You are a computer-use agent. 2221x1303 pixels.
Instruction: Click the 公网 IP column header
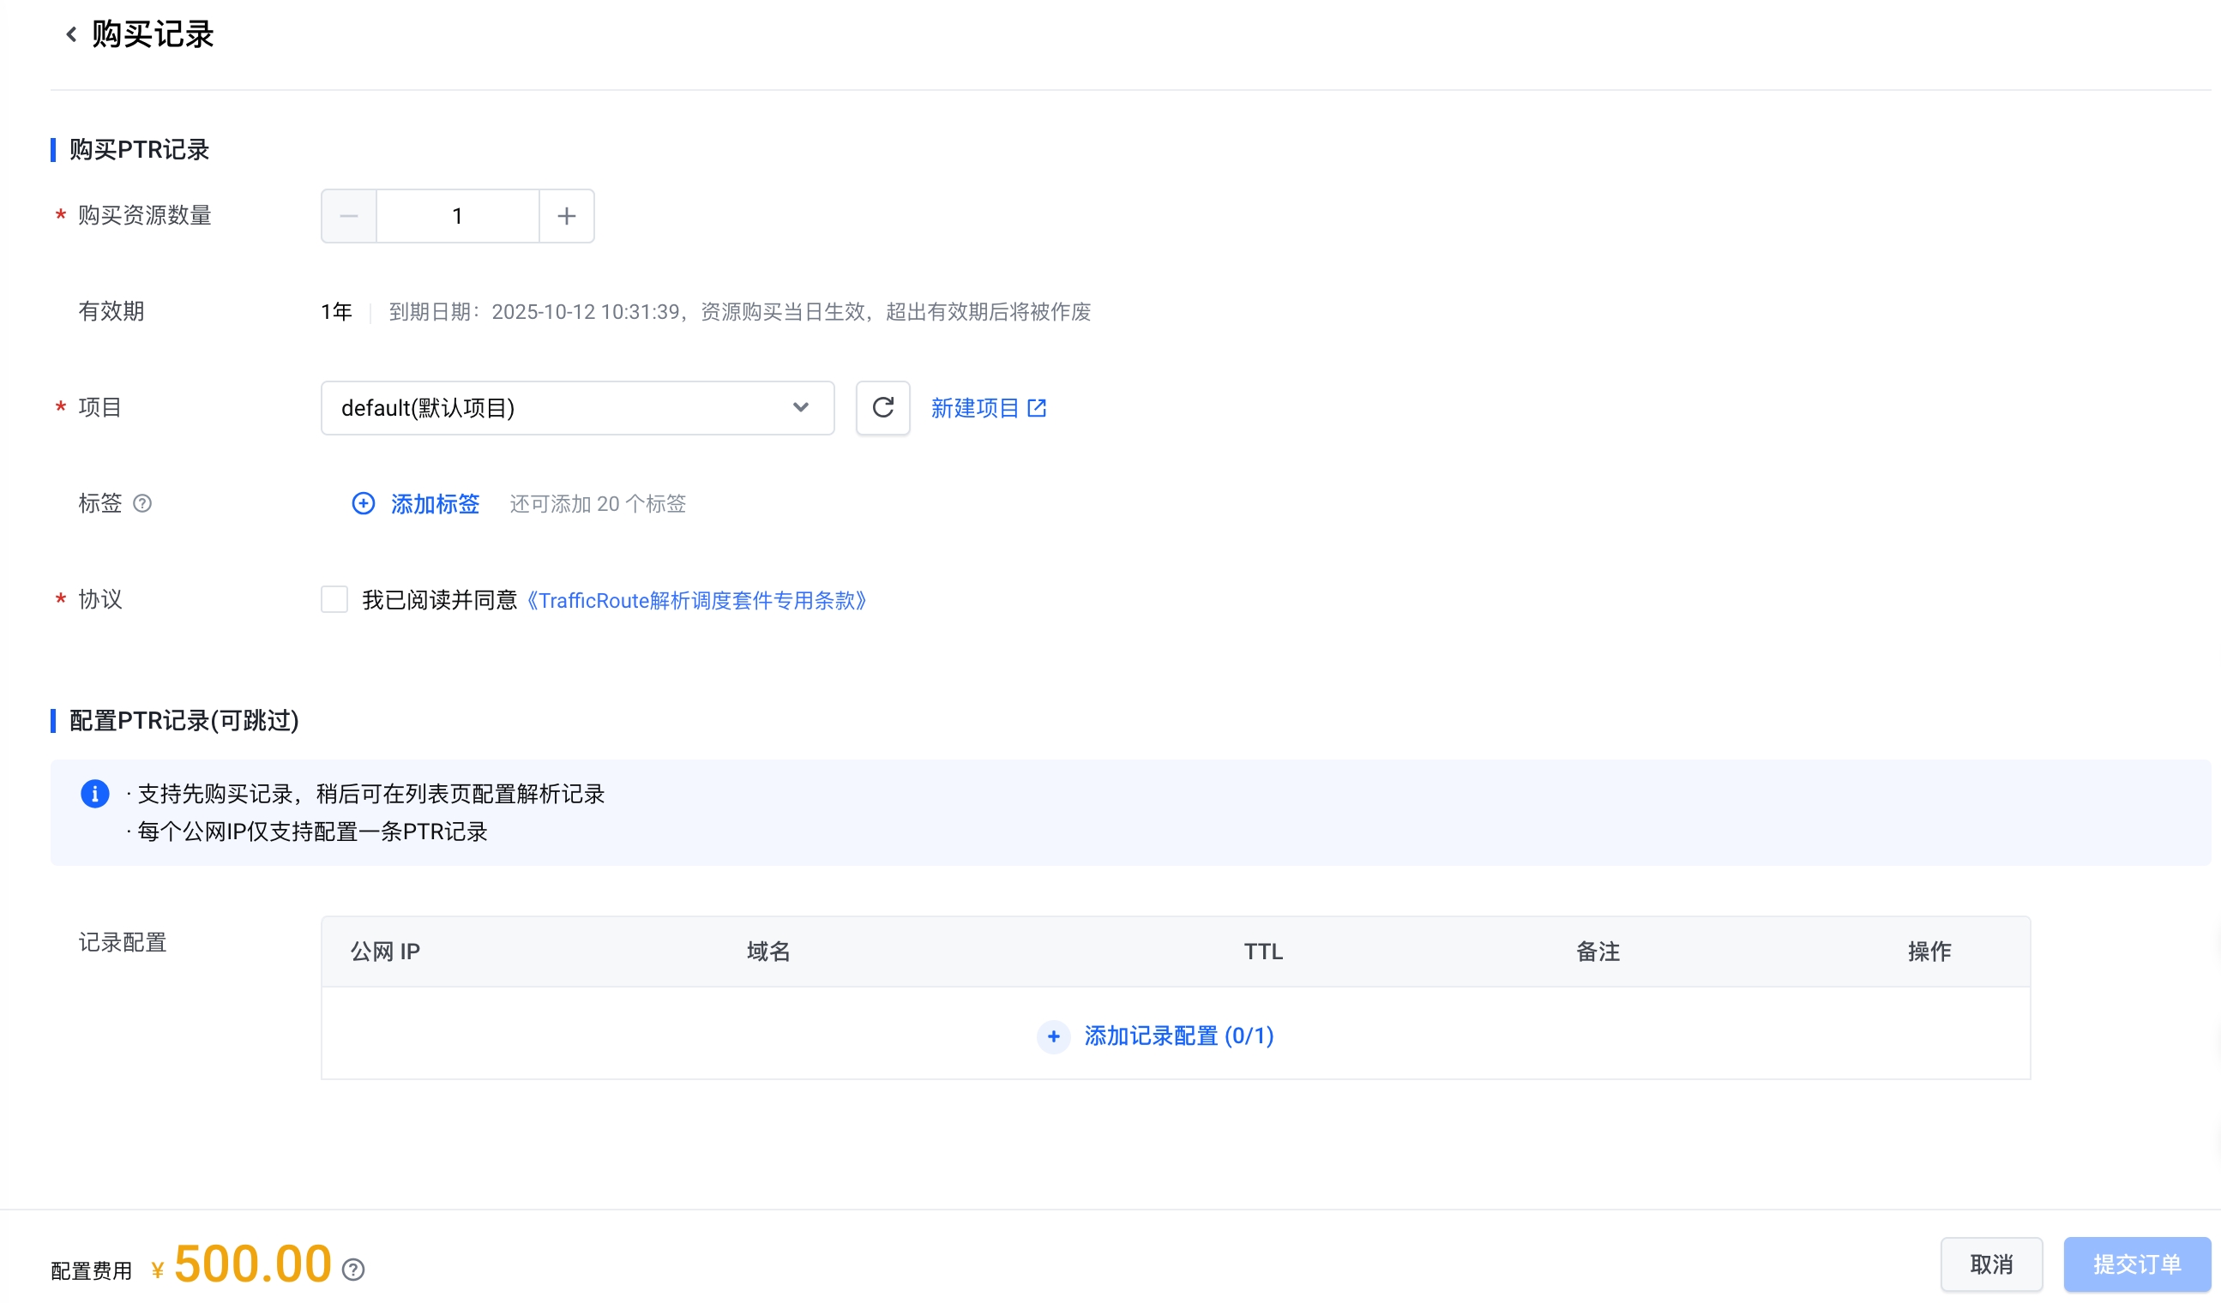click(x=385, y=952)
